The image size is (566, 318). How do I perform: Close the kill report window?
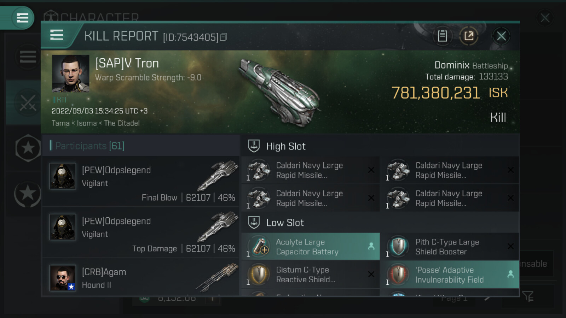tap(501, 36)
